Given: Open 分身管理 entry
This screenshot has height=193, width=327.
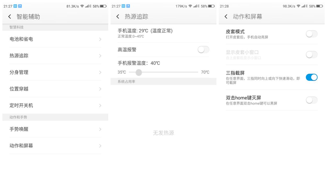Looking at the screenshot, I should [x=55, y=72].
